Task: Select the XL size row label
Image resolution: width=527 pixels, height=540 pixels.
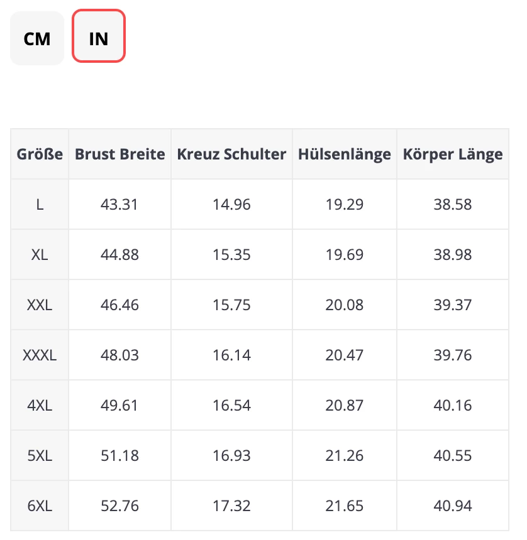Action: [40, 255]
